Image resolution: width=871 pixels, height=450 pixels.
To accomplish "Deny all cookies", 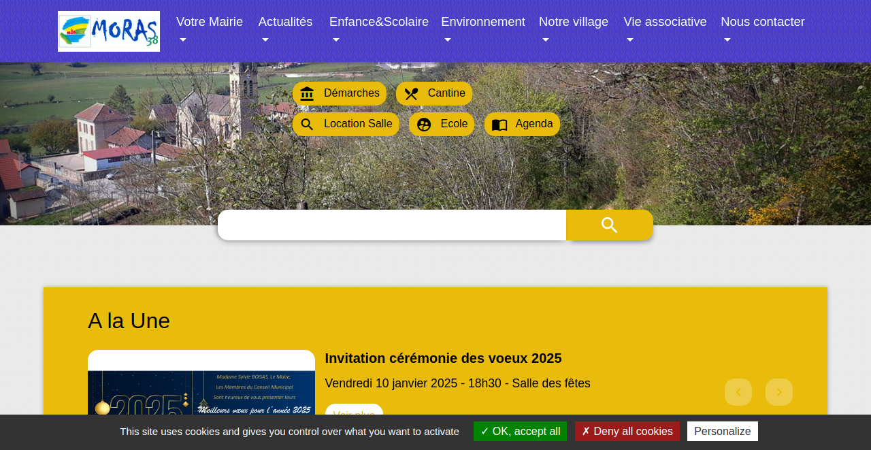I will pos(627,431).
